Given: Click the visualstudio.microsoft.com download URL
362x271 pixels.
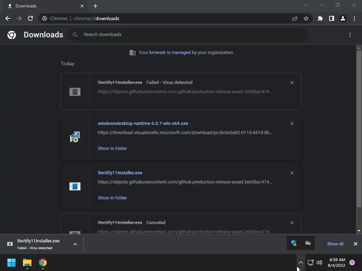Looking at the screenshot, I should pyautogui.click(x=185, y=133).
